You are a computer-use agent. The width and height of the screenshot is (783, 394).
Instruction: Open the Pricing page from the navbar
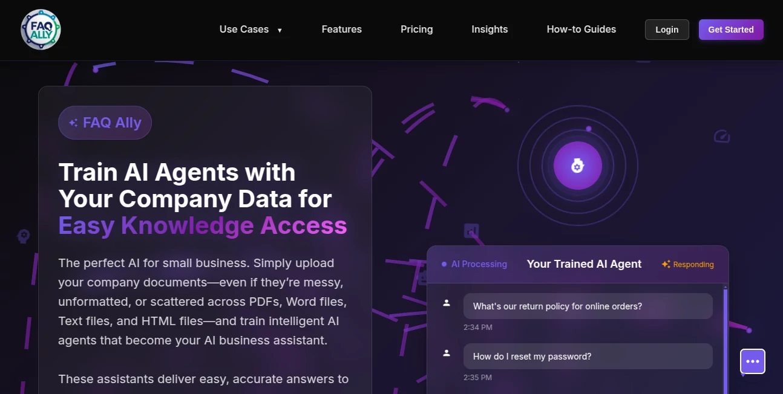pyautogui.click(x=416, y=29)
